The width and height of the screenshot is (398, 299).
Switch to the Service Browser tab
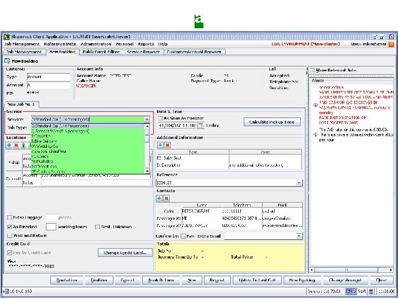pyautogui.click(x=143, y=51)
